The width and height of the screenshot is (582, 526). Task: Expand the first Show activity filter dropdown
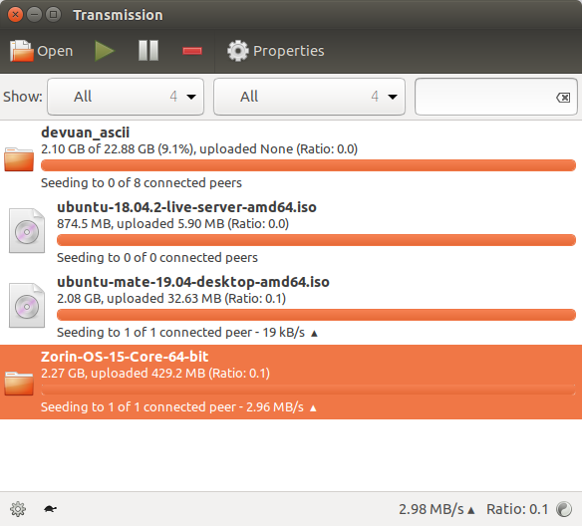(x=126, y=97)
